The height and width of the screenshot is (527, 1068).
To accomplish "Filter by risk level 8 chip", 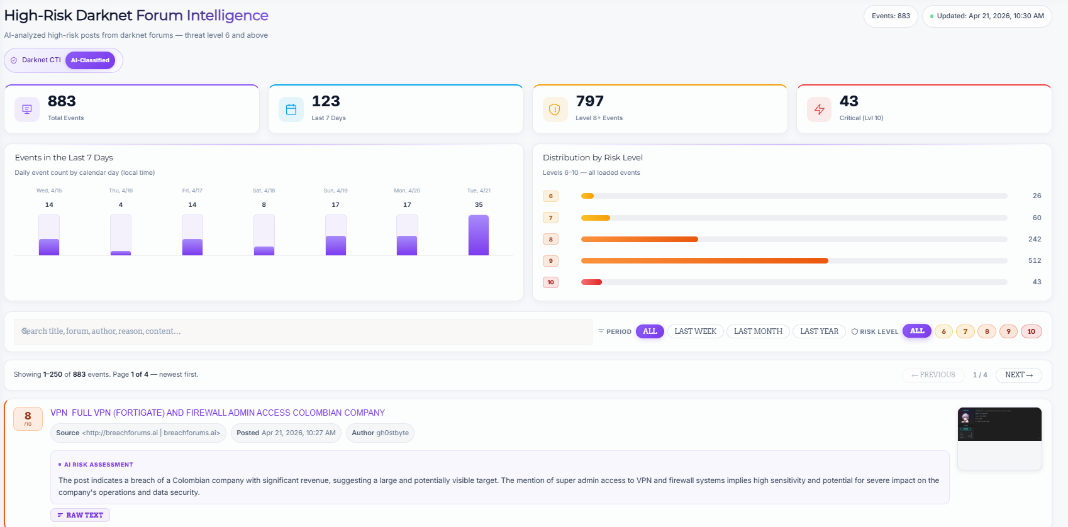I will pos(987,331).
